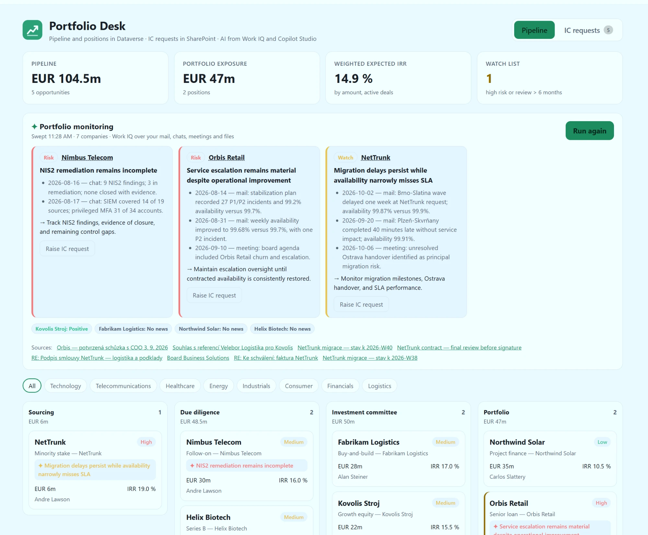Open the NetTrunk link in watch card

pyautogui.click(x=376, y=158)
